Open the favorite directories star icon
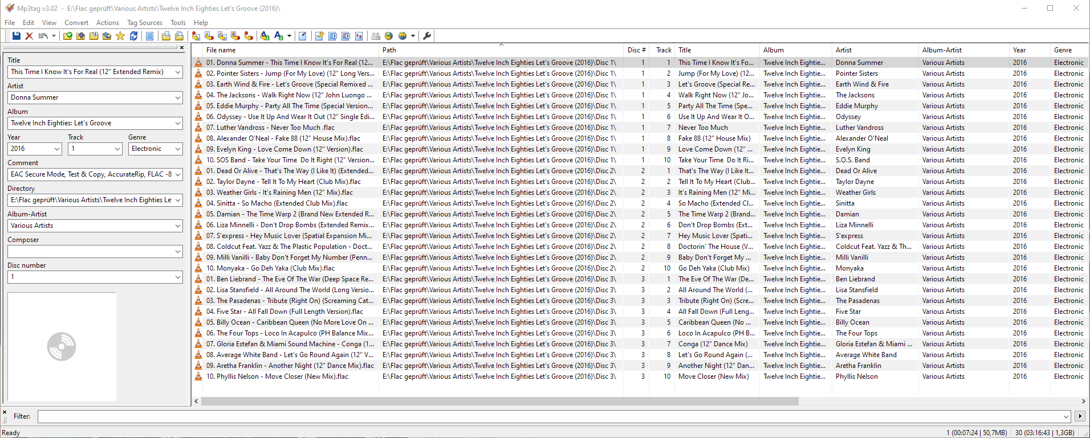Viewport: 1090px width, 438px height. 120,36
